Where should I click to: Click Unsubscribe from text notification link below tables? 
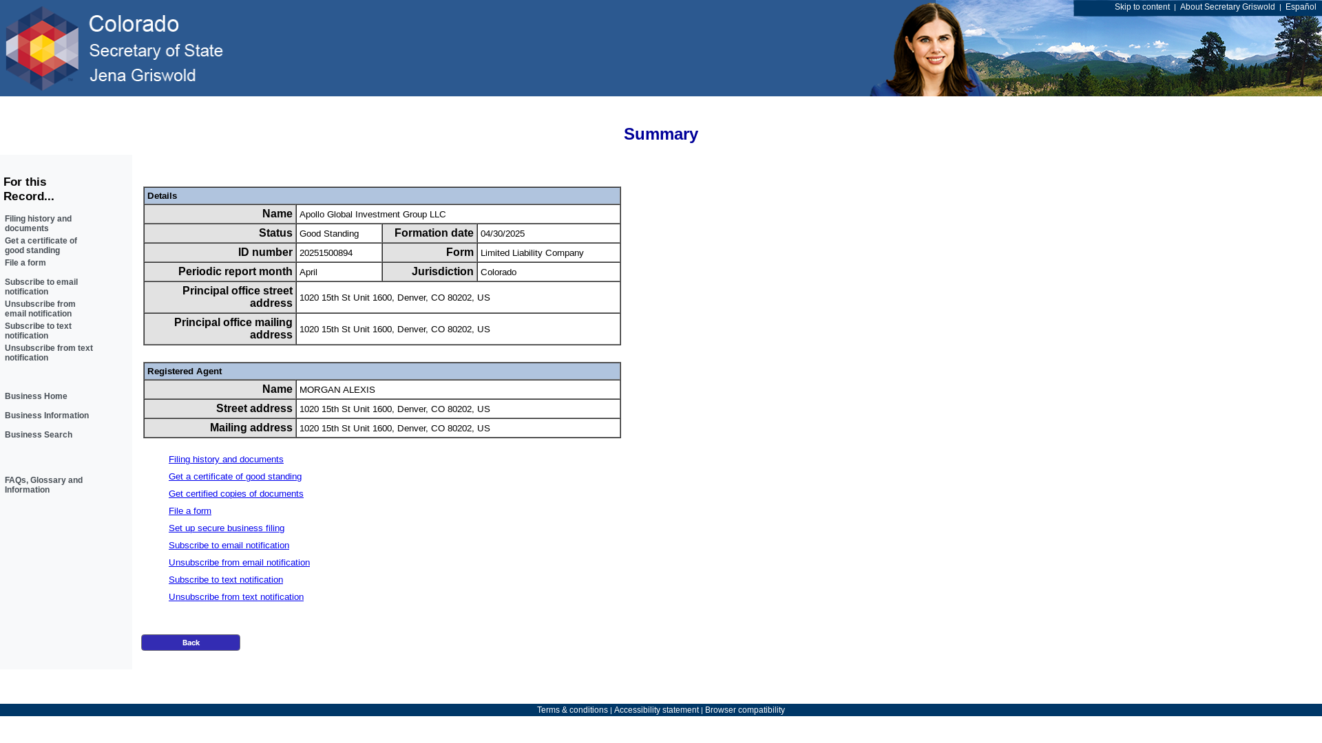coord(236,597)
